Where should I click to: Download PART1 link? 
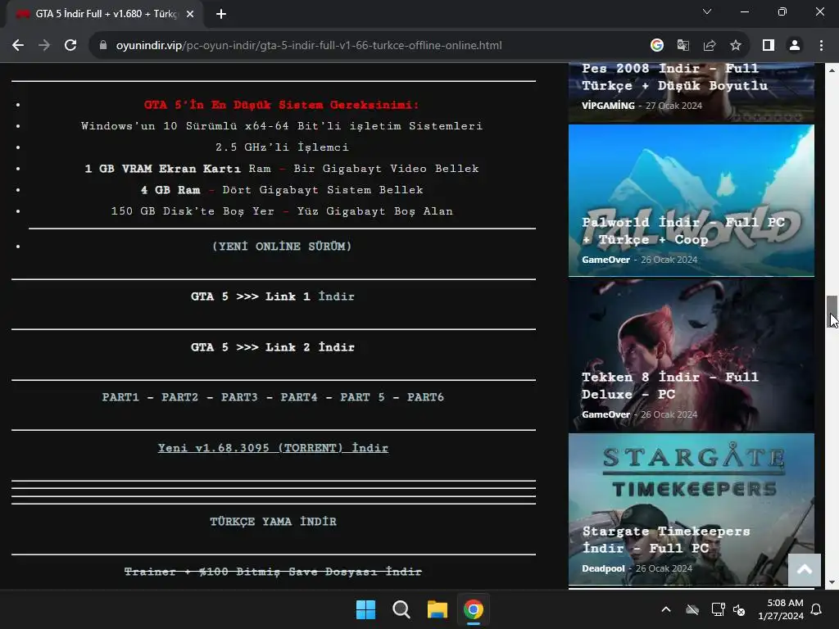120,397
